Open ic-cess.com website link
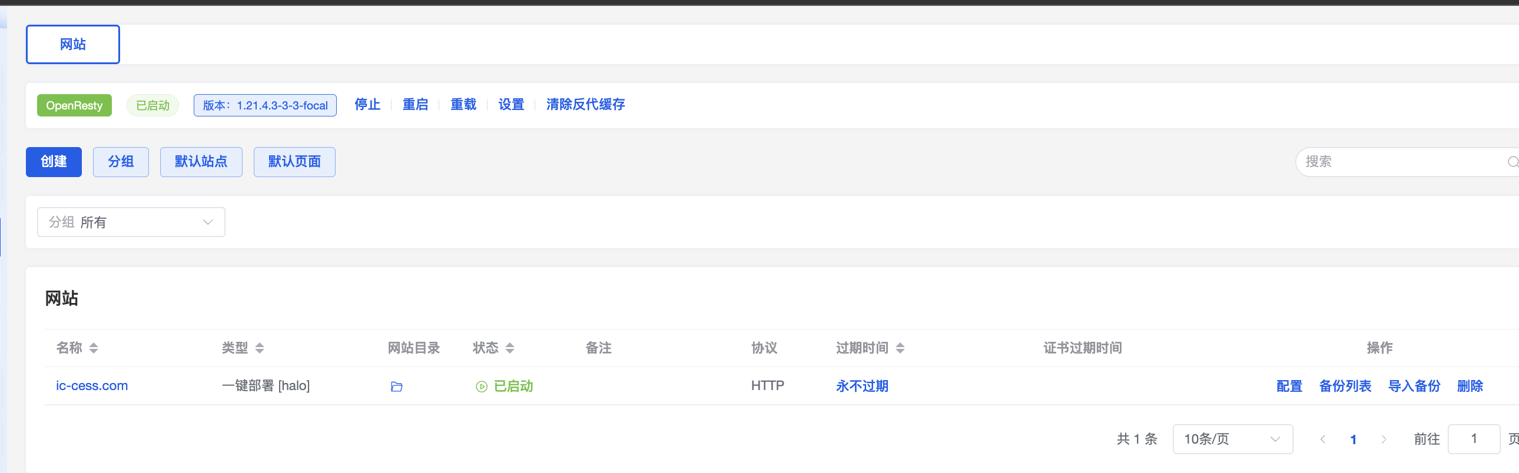The image size is (1519, 473). point(92,386)
